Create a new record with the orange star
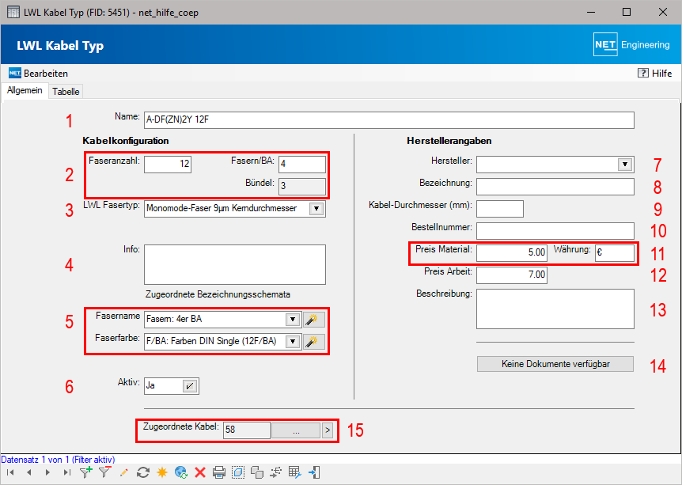Image resolution: width=682 pixels, height=485 pixels. click(162, 472)
